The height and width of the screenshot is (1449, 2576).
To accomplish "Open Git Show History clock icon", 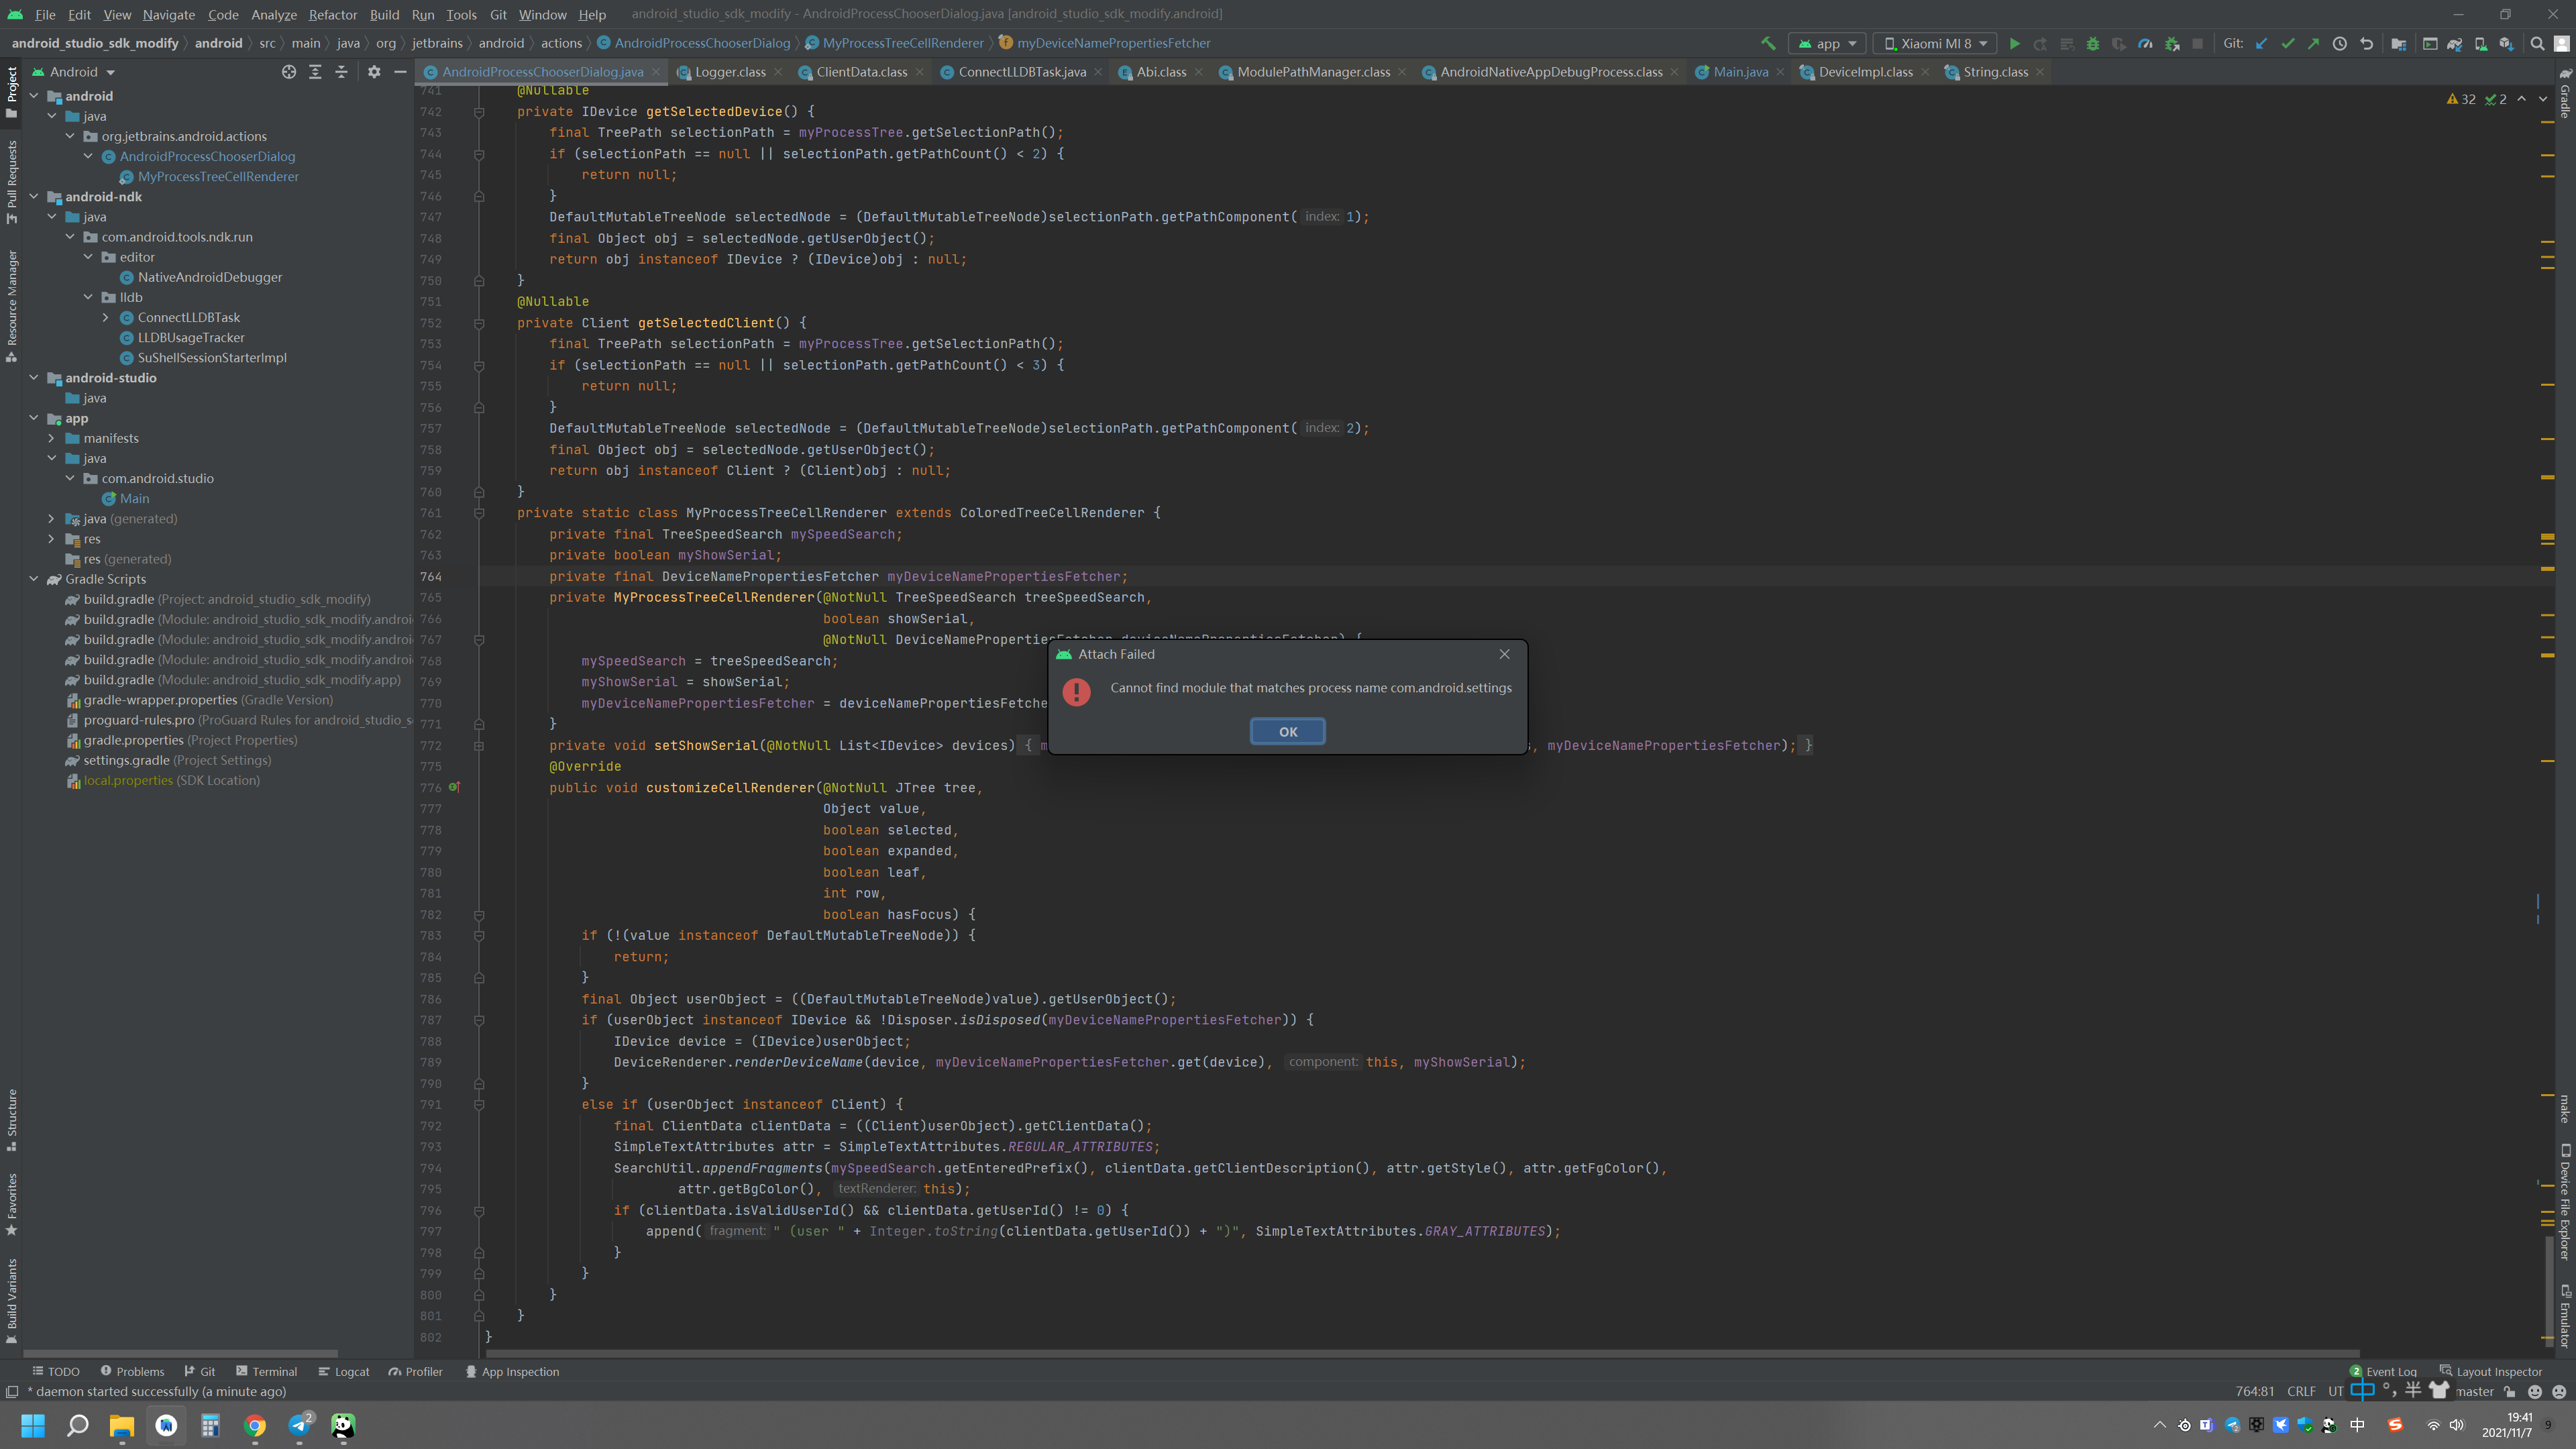I will pyautogui.click(x=2340, y=43).
